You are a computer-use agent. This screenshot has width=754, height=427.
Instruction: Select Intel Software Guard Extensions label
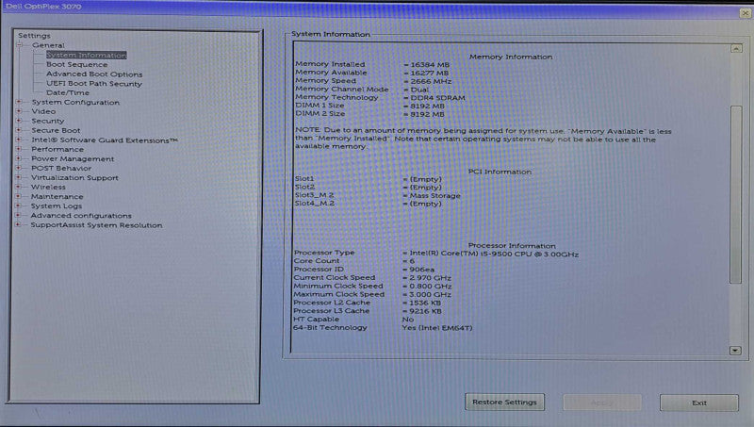(105, 140)
